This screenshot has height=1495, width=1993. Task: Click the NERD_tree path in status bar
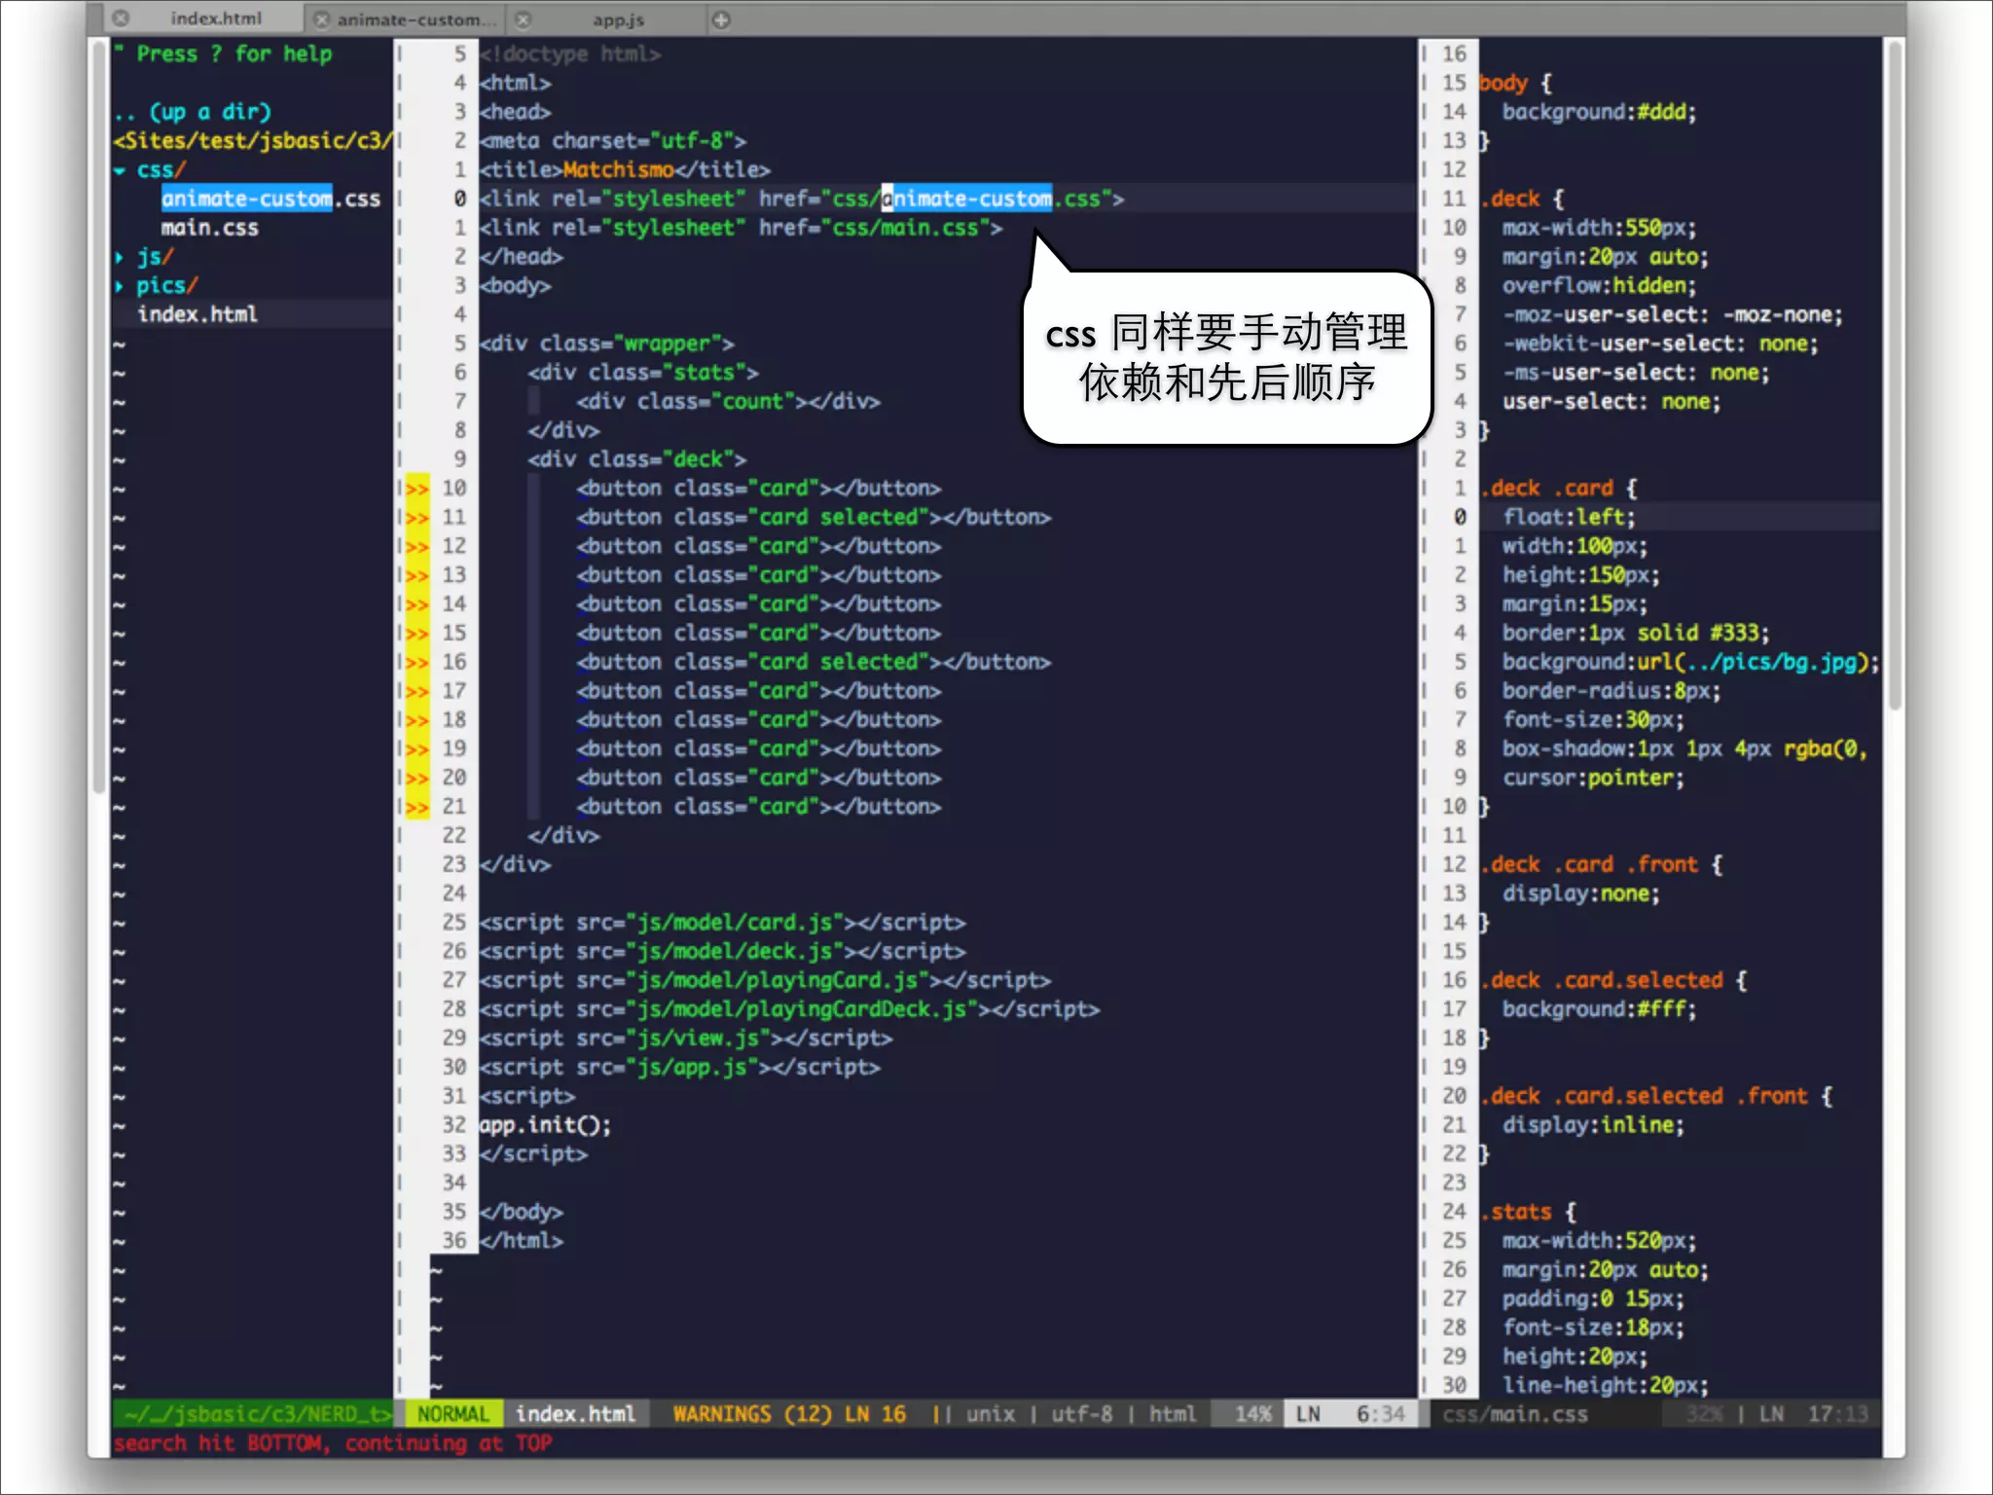(x=257, y=1414)
